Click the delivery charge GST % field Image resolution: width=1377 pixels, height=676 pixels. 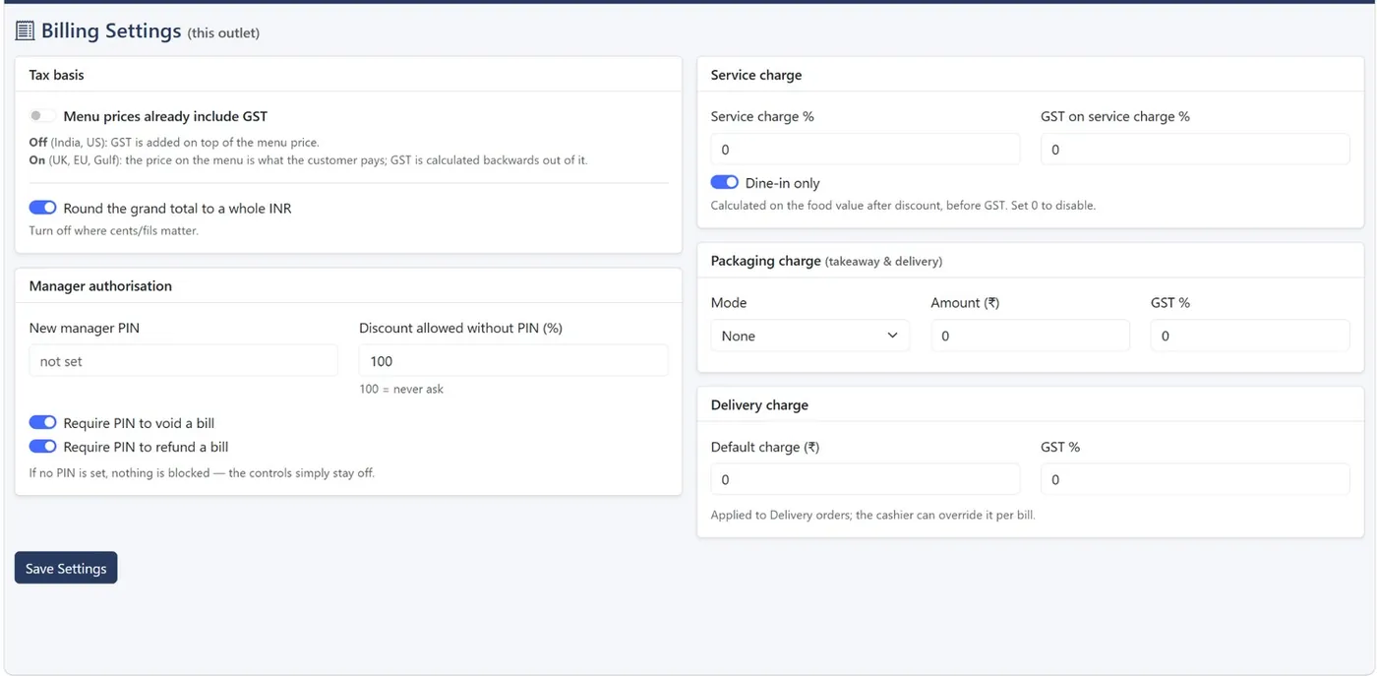1195,479
